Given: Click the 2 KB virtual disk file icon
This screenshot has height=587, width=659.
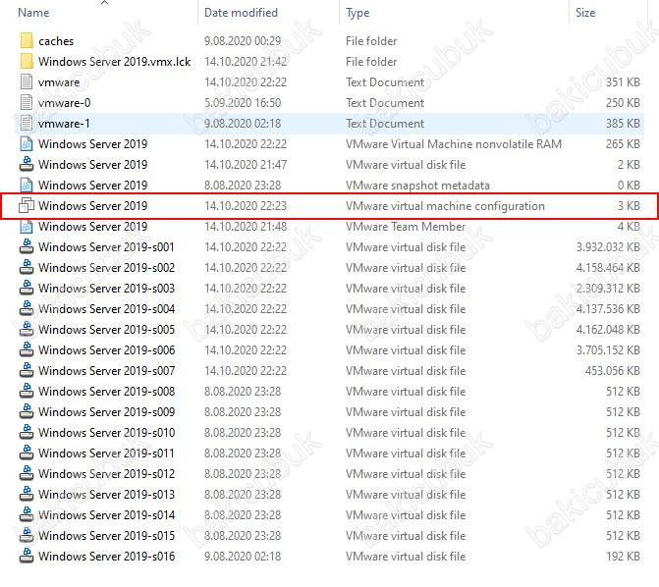Looking at the screenshot, I should (x=27, y=164).
